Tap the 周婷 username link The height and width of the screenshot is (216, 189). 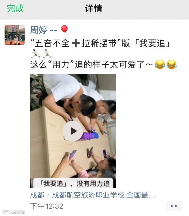(x=39, y=30)
